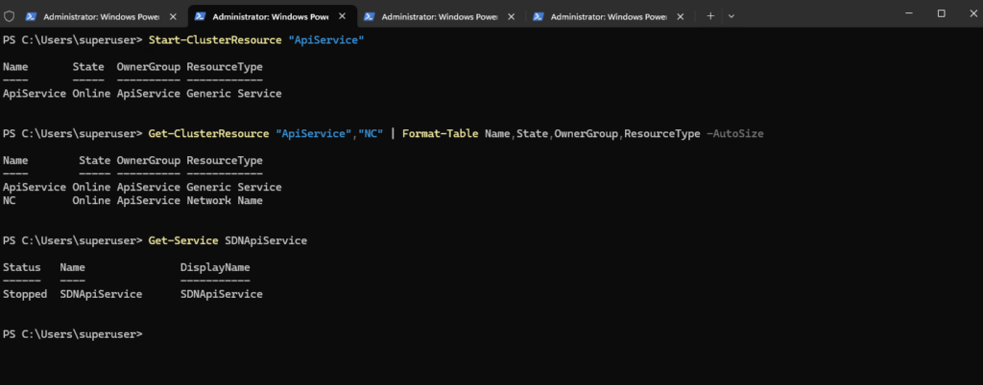The width and height of the screenshot is (983, 385).
Task: Minimize the terminal window
Action: coord(908,13)
